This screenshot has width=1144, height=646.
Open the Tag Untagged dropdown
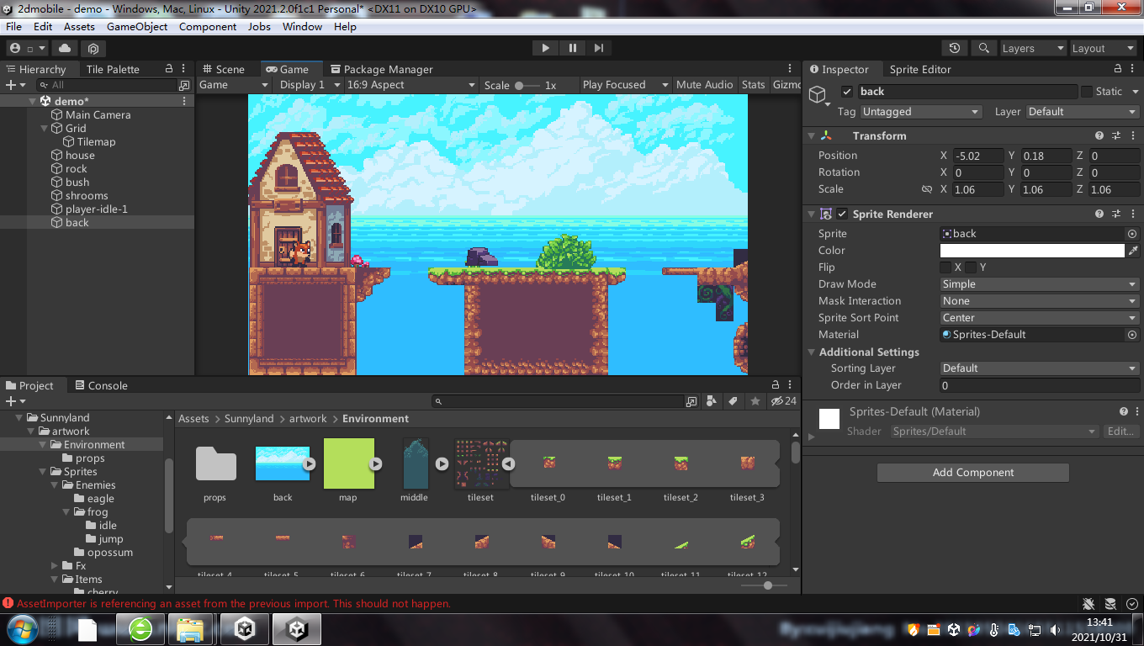[x=920, y=112]
